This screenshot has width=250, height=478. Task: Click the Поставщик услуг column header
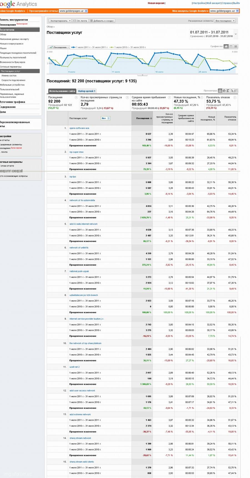(x=78, y=118)
